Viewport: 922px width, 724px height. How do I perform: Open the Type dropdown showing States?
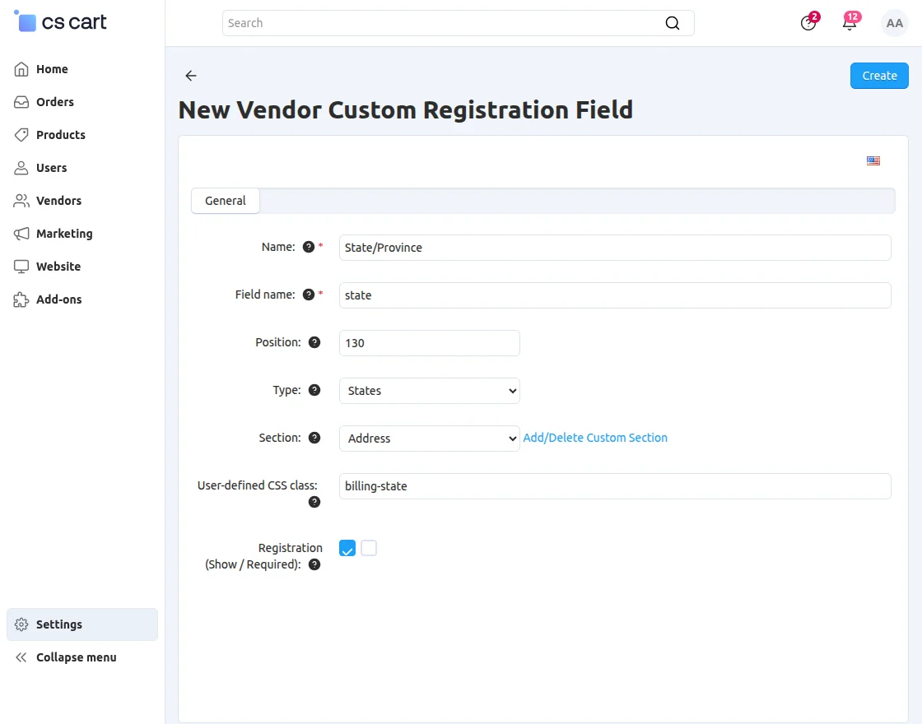click(429, 390)
